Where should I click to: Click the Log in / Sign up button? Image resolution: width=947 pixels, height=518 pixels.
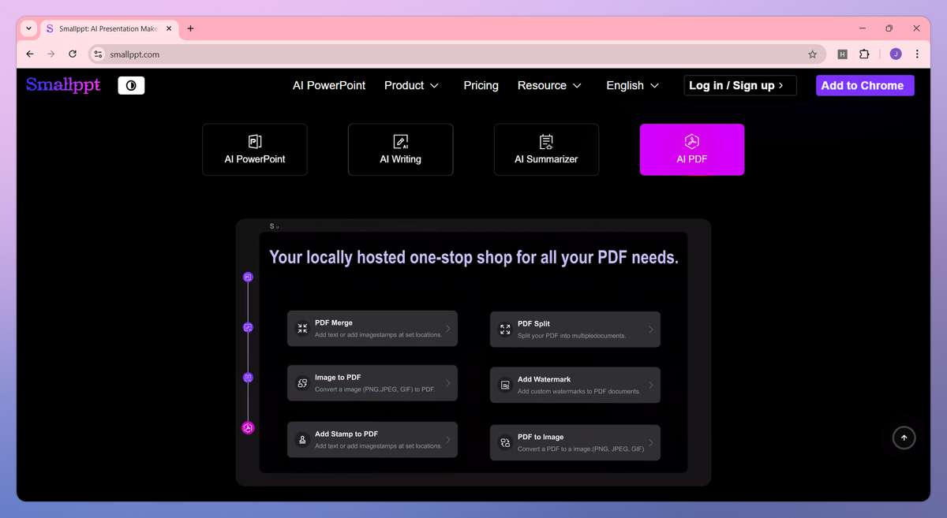(740, 85)
